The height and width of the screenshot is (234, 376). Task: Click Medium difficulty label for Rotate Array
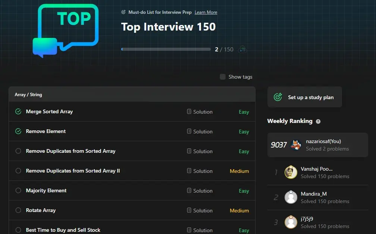click(239, 211)
